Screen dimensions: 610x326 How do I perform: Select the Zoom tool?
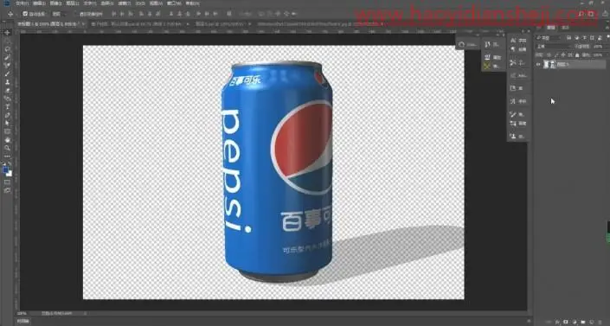click(7, 148)
